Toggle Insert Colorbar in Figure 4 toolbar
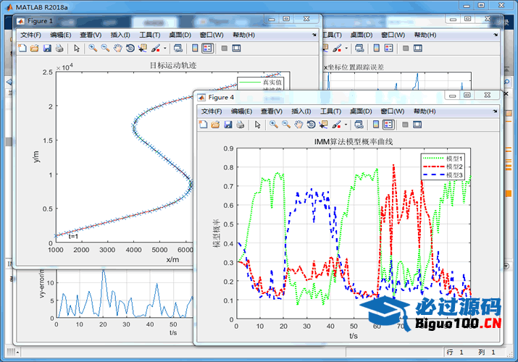Image resolution: width=518 pixels, height=362 pixels. point(375,125)
